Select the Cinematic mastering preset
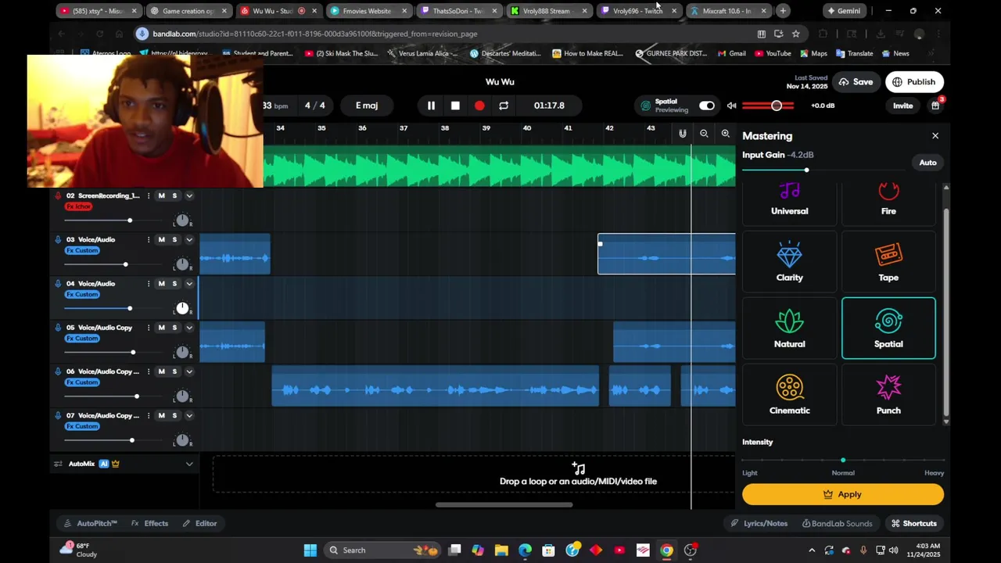The image size is (1001, 563). pyautogui.click(x=790, y=394)
